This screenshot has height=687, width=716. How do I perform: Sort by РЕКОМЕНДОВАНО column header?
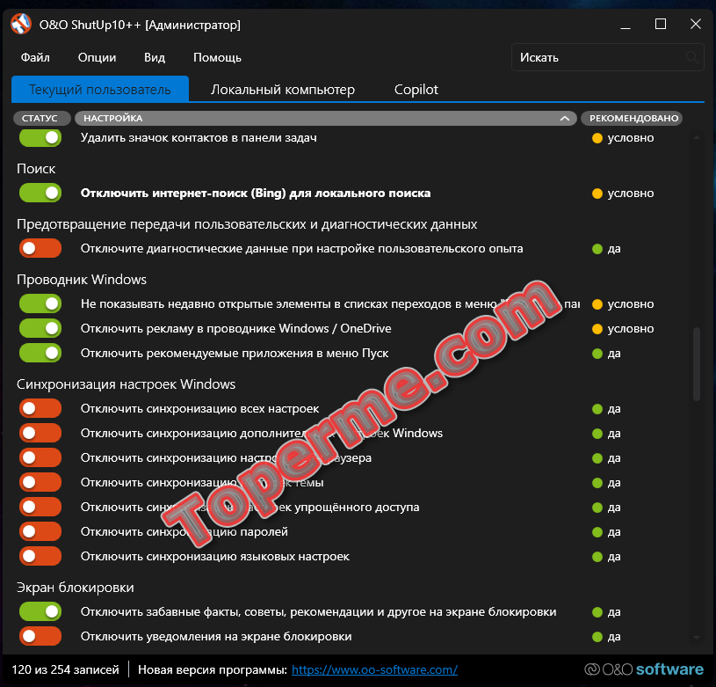tap(633, 119)
